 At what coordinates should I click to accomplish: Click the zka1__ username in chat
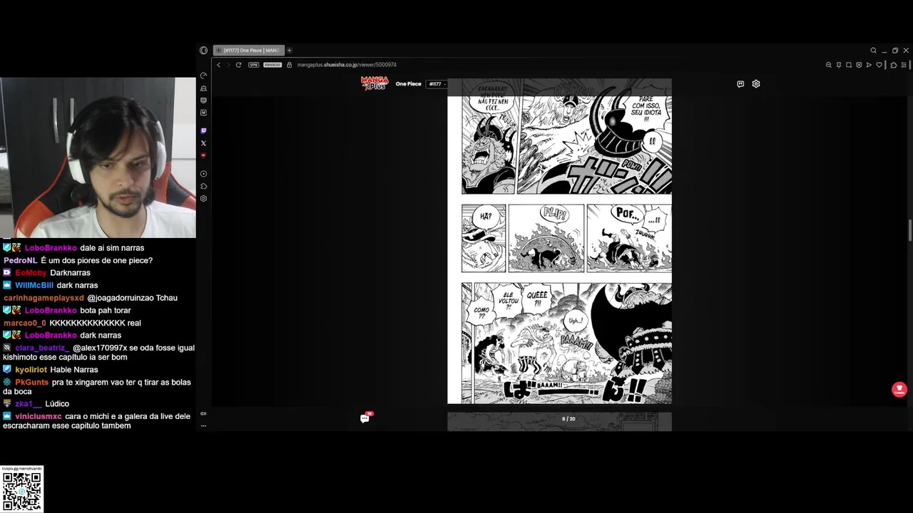(x=28, y=404)
